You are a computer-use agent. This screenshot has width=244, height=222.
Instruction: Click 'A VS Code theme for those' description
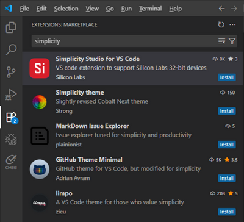(x=120, y=202)
